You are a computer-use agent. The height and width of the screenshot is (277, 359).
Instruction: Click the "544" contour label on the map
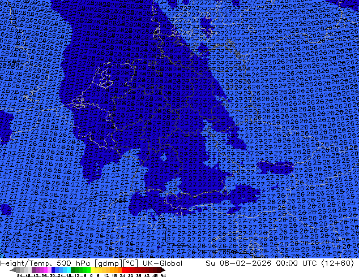coord(121,201)
